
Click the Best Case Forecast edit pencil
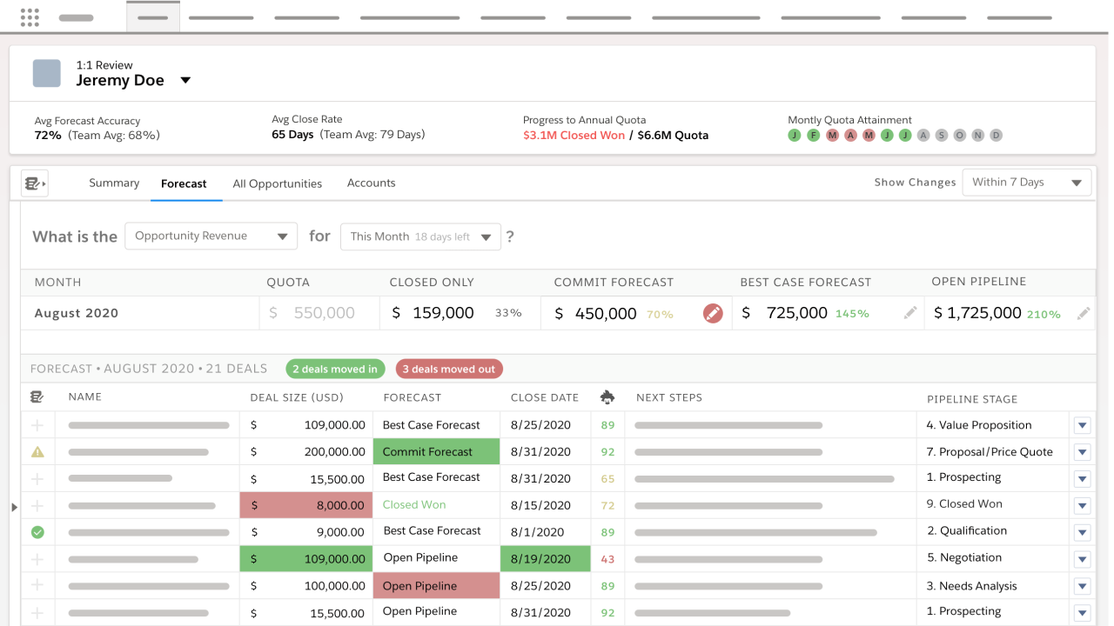[x=910, y=313]
